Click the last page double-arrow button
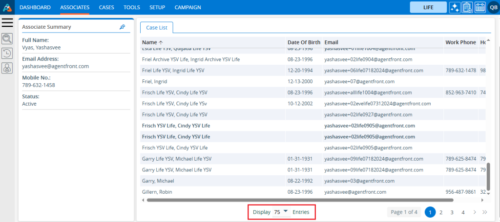 [485, 212]
